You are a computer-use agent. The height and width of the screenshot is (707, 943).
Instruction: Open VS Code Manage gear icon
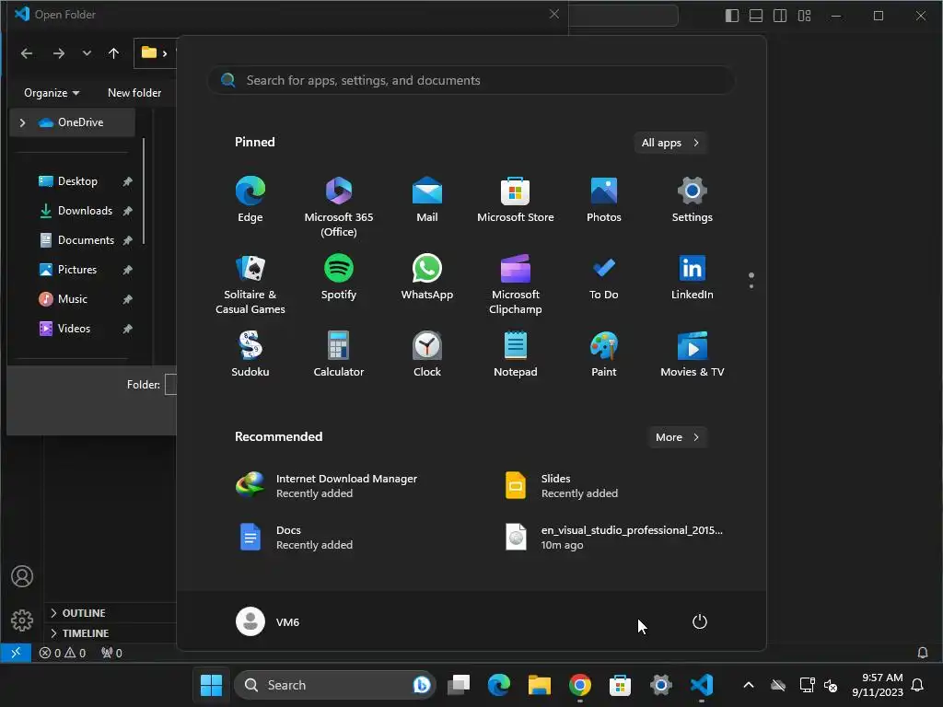[22, 620]
